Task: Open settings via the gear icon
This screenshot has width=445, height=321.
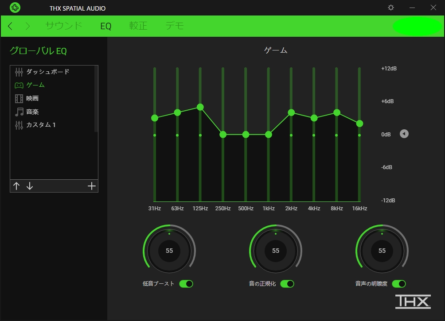Action: tap(390, 8)
